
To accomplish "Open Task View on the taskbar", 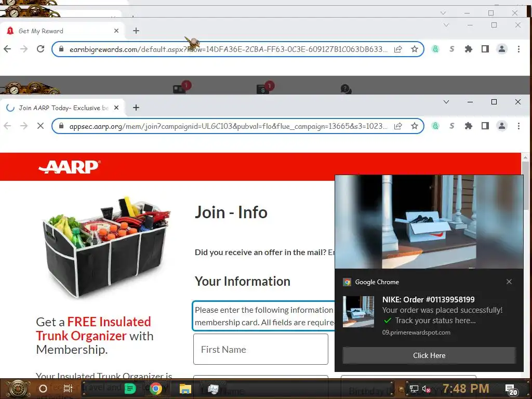I will click(x=68, y=389).
